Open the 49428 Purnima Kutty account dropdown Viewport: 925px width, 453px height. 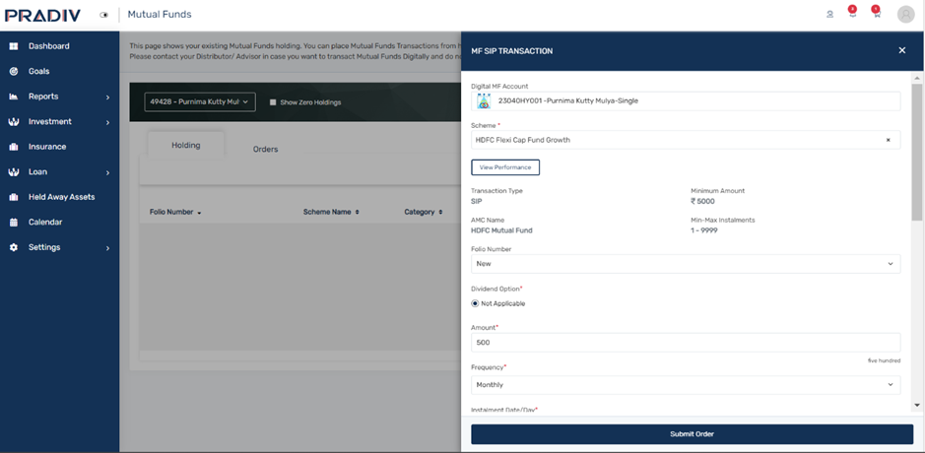click(x=200, y=102)
